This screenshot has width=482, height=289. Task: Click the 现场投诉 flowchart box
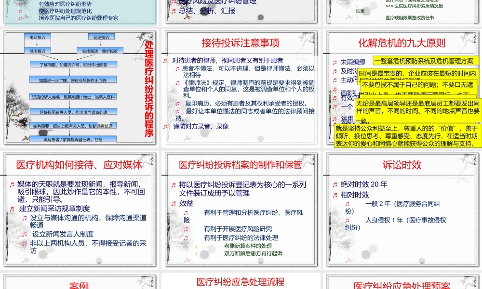[101, 37]
